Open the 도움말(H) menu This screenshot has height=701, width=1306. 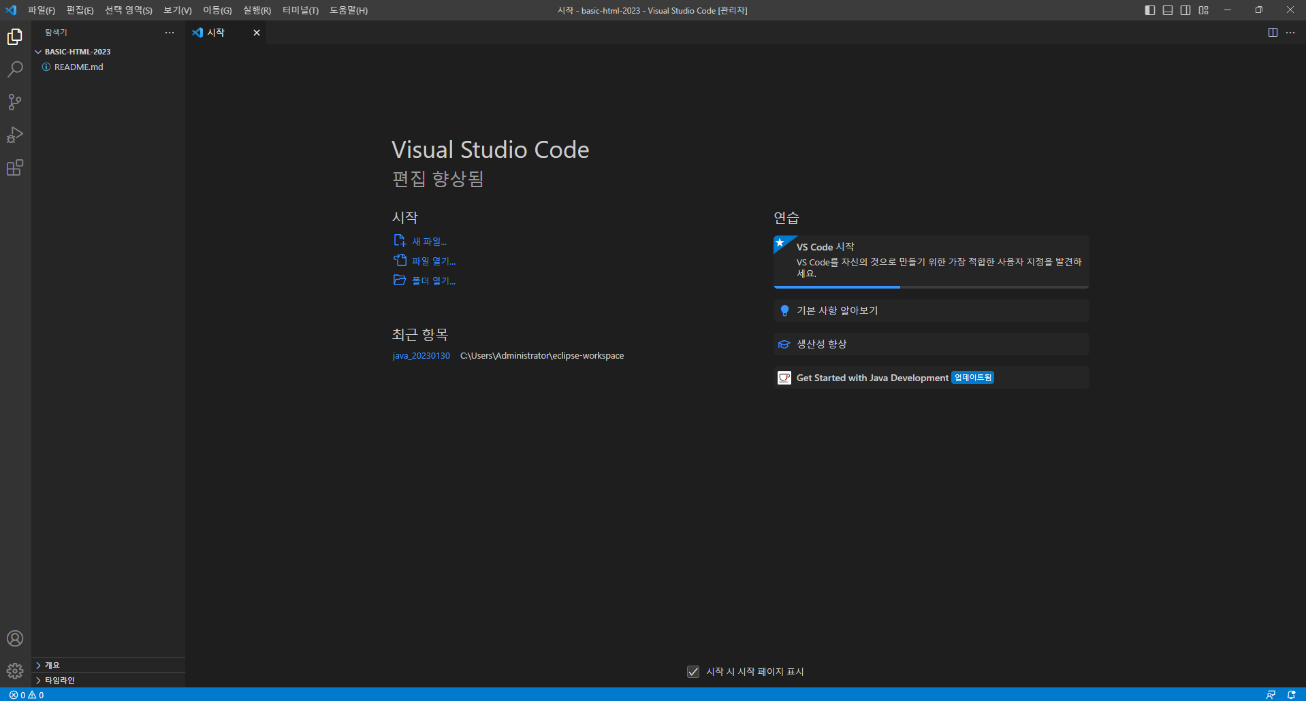coord(349,10)
